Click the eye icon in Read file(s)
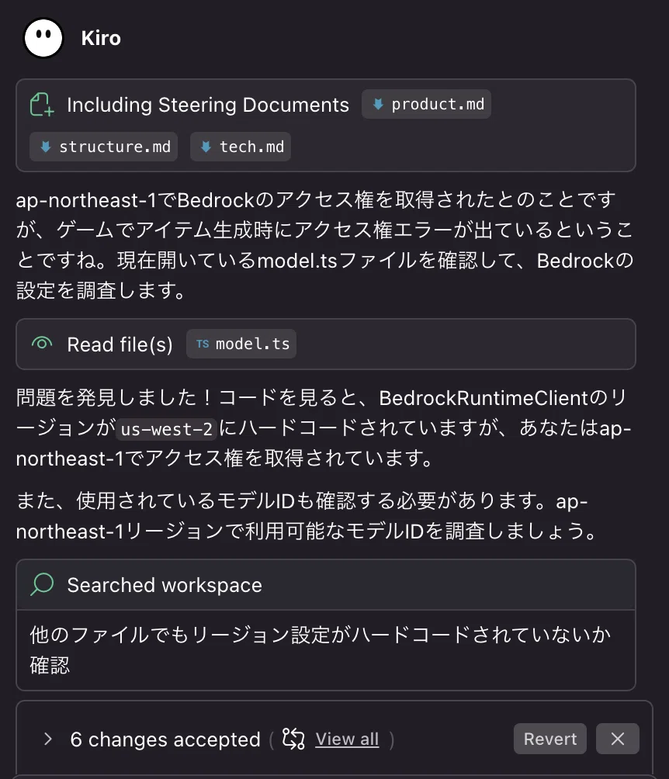Viewport: 669px width, 779px height. 42,343
